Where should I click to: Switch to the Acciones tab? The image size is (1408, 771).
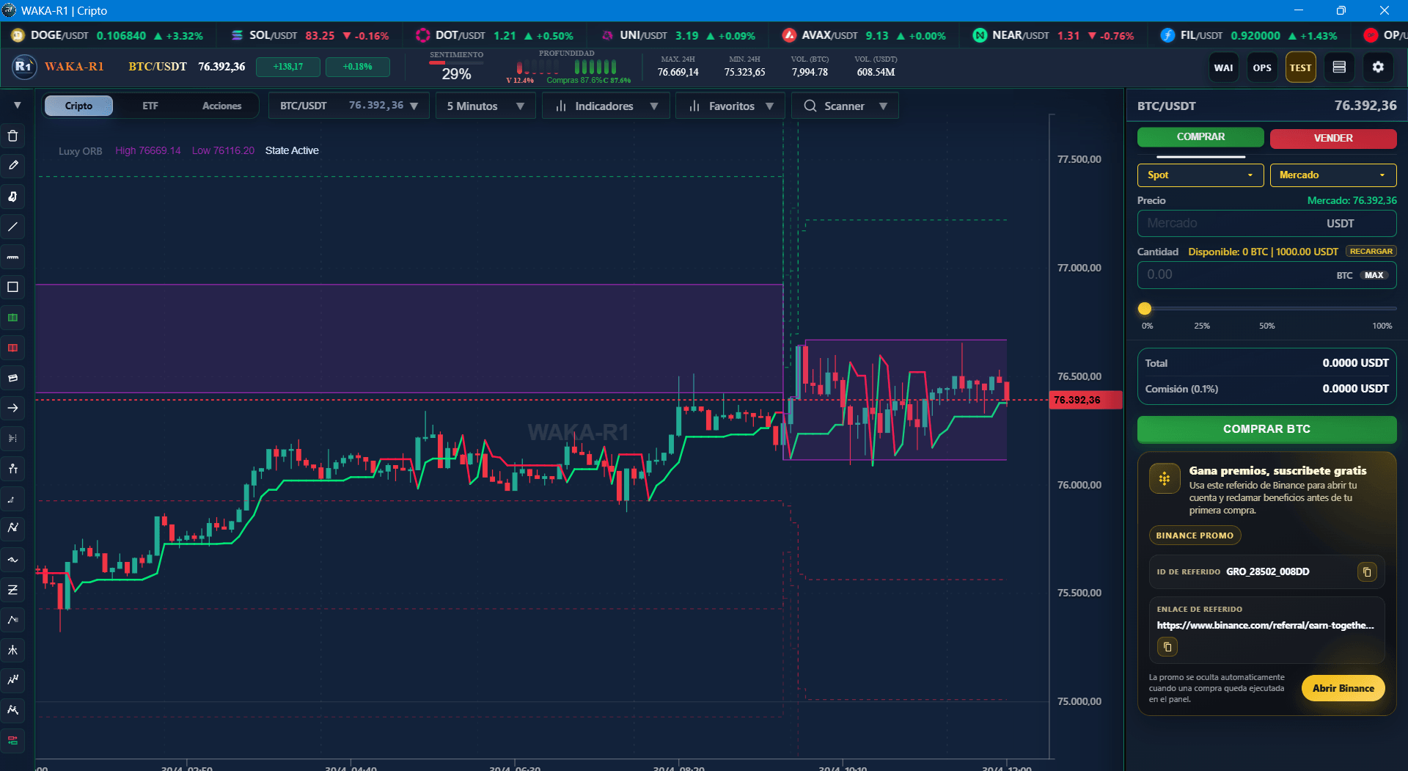coord(221,106)
